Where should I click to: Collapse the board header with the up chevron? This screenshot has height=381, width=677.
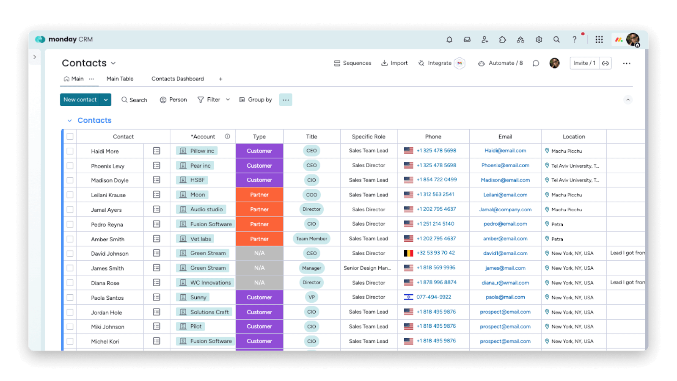click(628, 100)
